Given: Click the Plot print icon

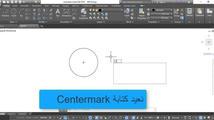Looking at the screenshot, I should tap(20, 2).
